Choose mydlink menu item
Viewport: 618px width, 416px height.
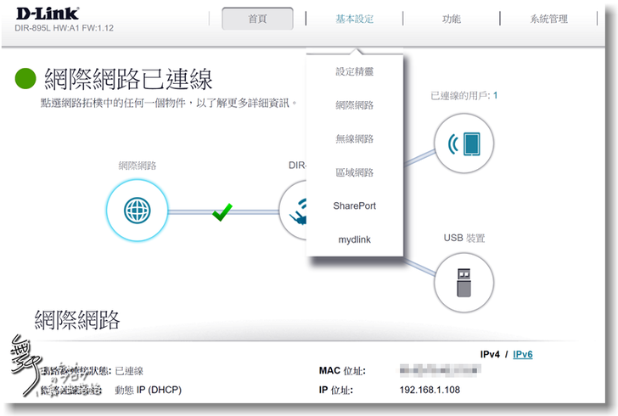(354, 239)
